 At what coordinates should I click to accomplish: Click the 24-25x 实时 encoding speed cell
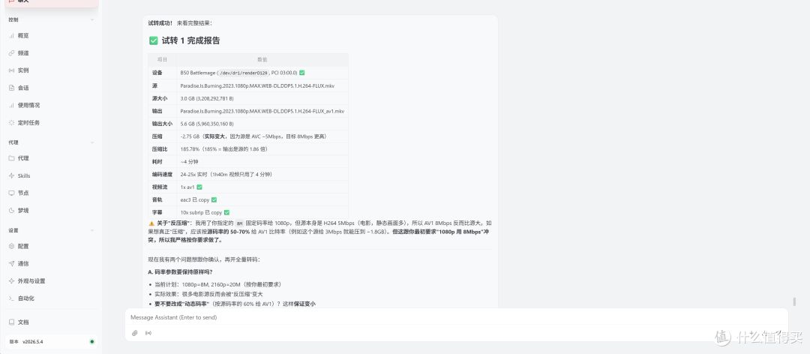coord(262,174)
